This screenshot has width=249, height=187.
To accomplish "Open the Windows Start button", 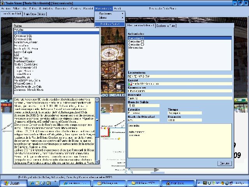I will tap(12, 183).
